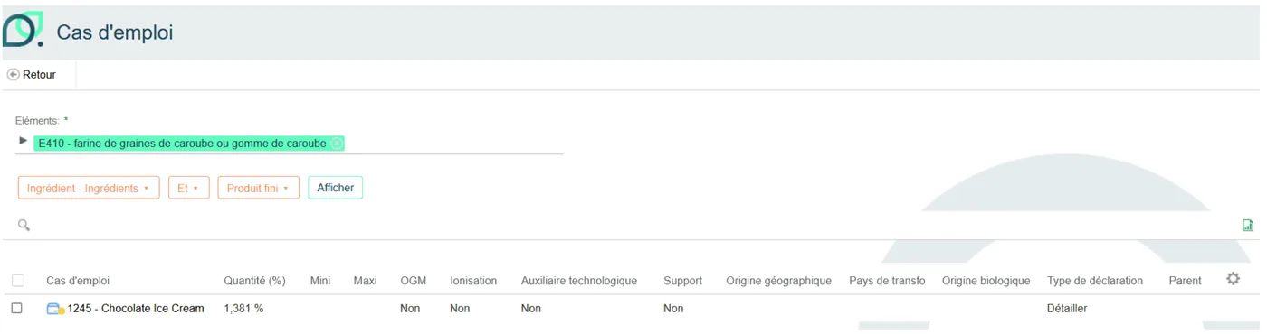Image resolution: width=1267 pixels, height=334 pixels.
Task: Click the Retour back arrow icon
Action: pyautogui.click(x=13, y=75)
